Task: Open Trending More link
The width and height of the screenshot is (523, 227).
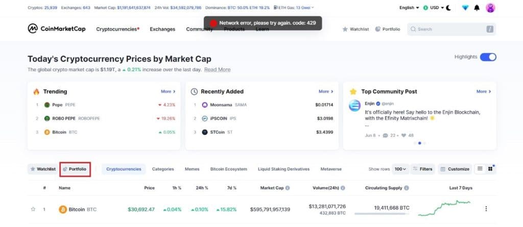Action: tap(168, 91)
